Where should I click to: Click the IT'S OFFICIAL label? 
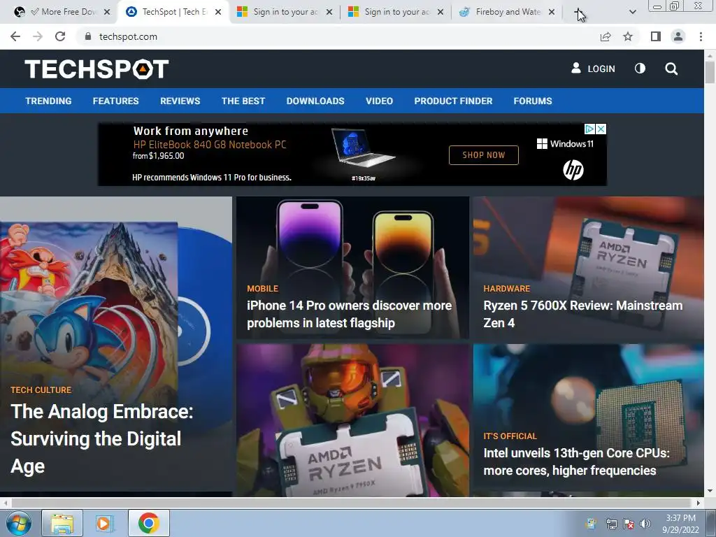(x=510, y=436)
